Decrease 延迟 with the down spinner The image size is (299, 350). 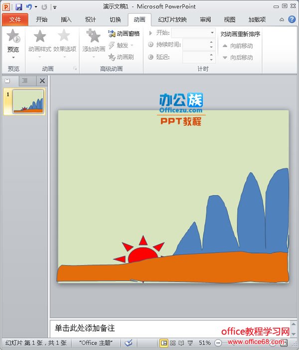(x=211, y=60)
